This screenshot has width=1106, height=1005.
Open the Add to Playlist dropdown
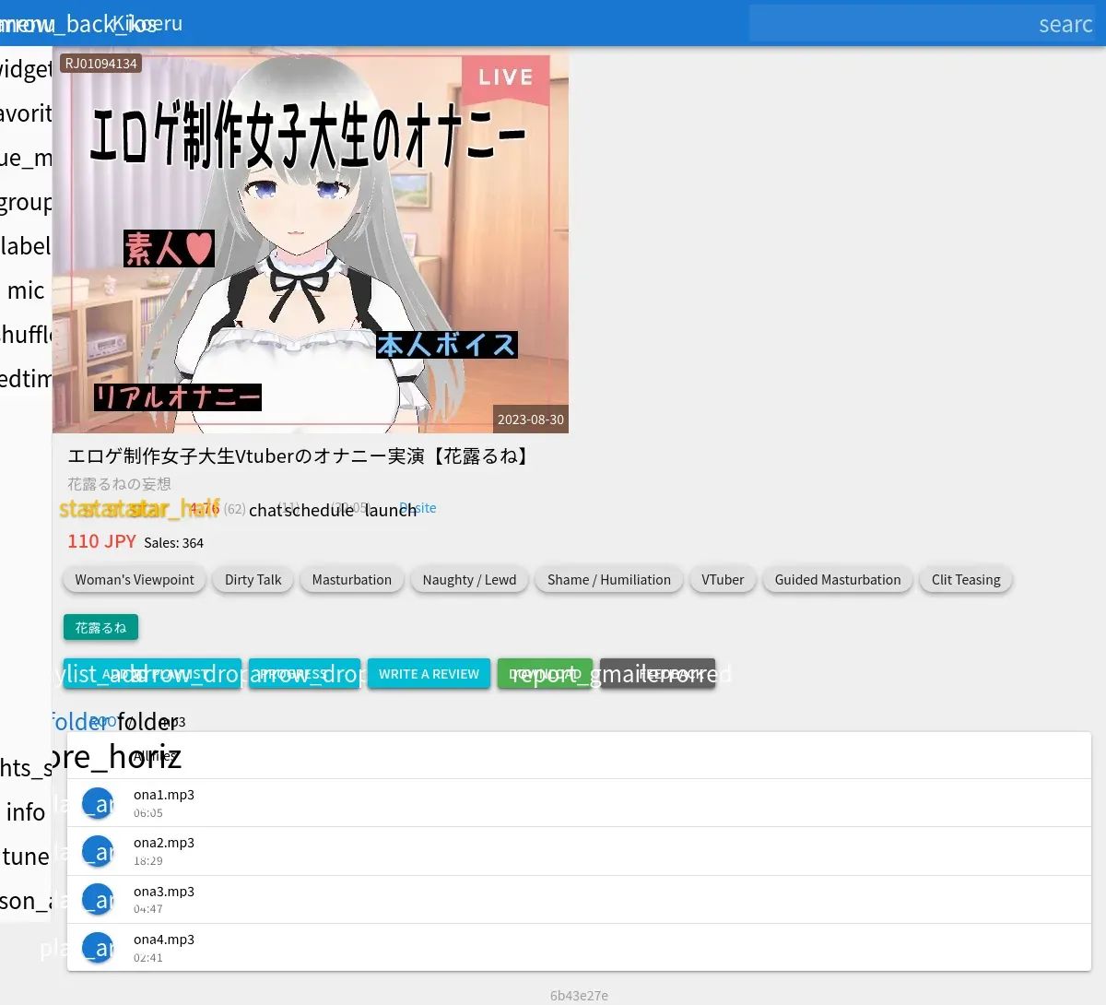tap(152, 674)
